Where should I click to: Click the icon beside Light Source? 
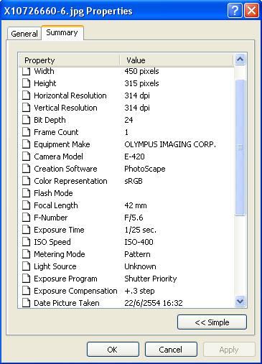coord(27,266)
